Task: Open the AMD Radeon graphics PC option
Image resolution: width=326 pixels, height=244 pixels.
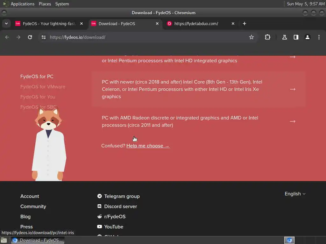Action: [199, 121]
